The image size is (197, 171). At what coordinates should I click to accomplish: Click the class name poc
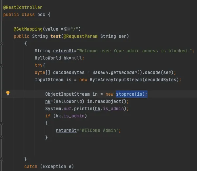pyautogui.click(x=41, y=15)
